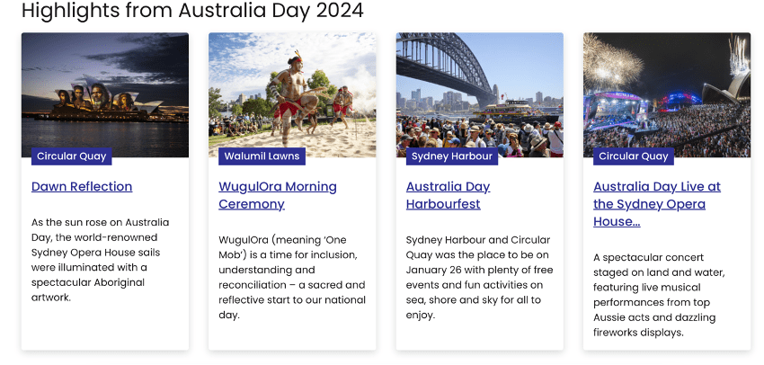The width and height of the screenshot is (764, 365).
Task: Click the Highlights from Australia Day 2024 heading
Action: [x=192, y=11]
